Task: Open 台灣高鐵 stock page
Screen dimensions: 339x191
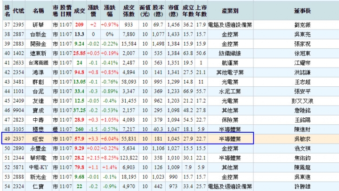Action: click(x=38, y=63)
